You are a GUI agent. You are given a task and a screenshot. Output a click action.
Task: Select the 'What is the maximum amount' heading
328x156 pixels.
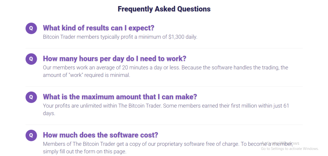click(x=120, y=97)
